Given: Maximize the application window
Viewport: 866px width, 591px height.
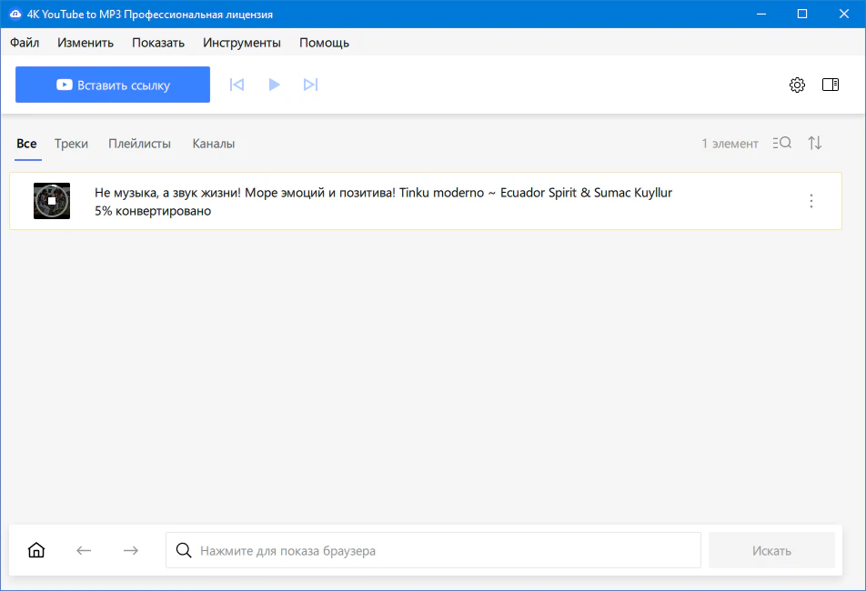Looking at the screenshot, I should click(x=802, y=14).
